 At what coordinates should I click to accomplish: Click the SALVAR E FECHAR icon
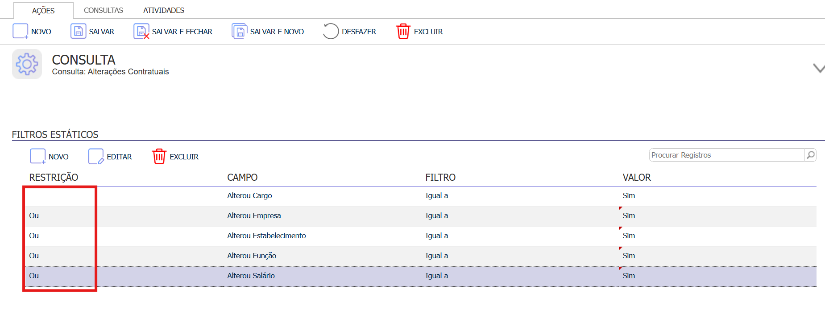coord(141,32)
